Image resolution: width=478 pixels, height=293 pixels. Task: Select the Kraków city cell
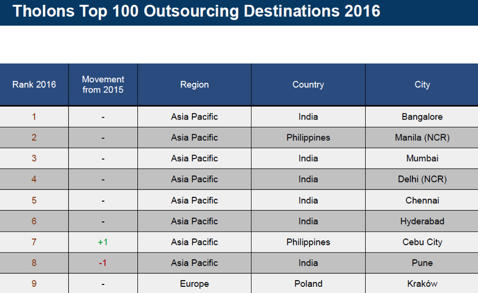(x=422, y=284)
